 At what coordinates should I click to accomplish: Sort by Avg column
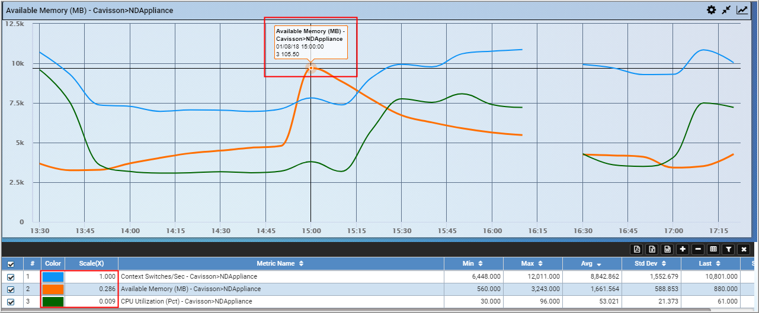pyautogui.click(x=592, y=263)
